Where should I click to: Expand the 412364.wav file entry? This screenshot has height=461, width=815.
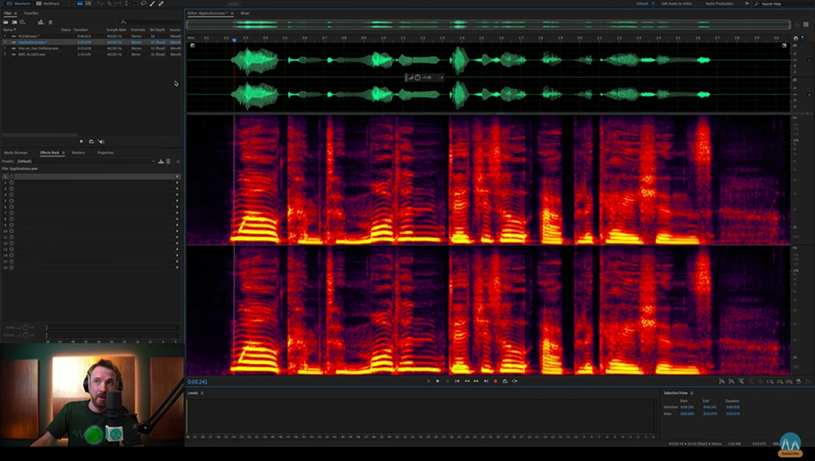(x=6, y=36)
